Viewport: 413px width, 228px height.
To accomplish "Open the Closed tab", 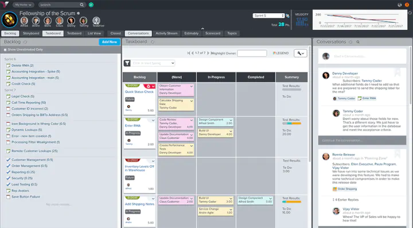I will (116, 33).
